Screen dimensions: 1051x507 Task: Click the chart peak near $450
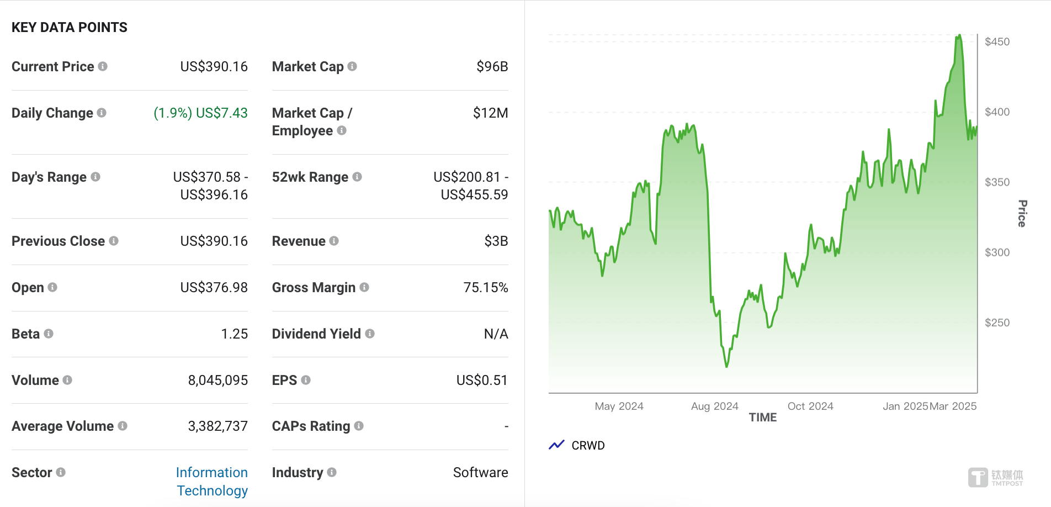pos(959,36)
